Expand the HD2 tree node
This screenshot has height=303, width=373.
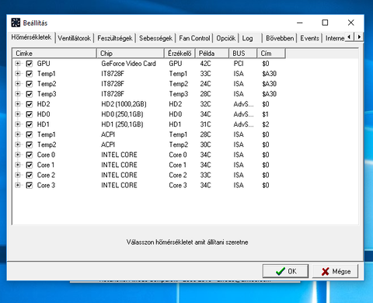pos(18,104)
